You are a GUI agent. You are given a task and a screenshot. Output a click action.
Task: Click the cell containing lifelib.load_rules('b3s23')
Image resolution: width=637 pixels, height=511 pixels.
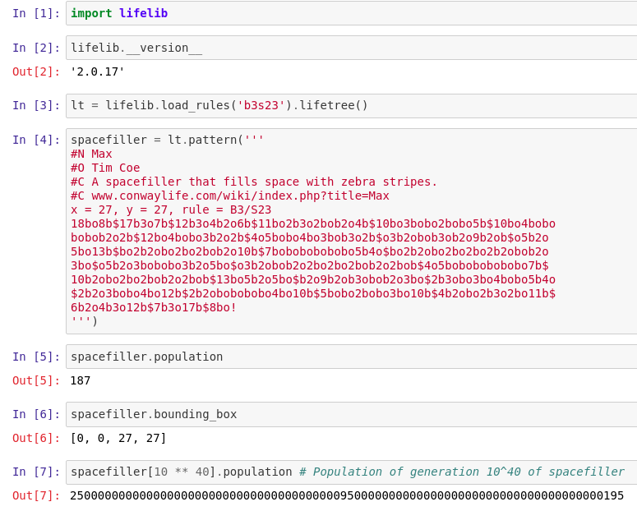352,106
